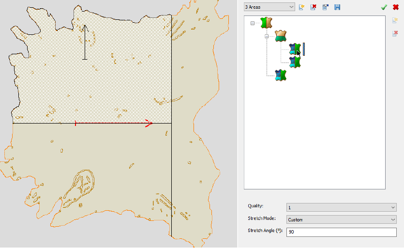Confirm with the green checkmark button
Viewport: 404px width, 249px height.
coord(384,7)
